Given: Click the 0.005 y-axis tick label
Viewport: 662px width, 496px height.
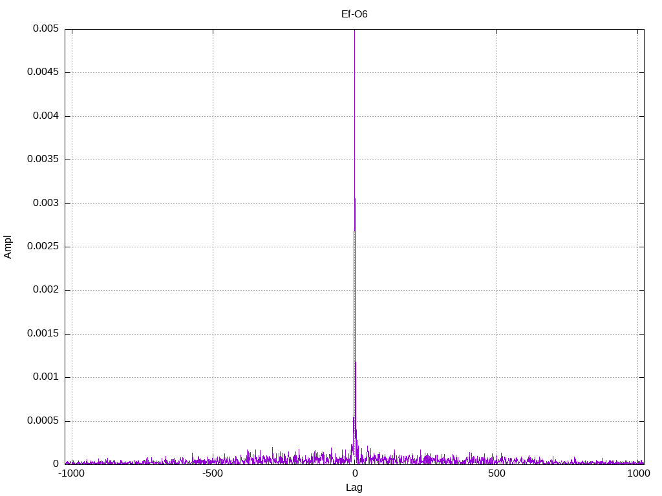Looking at the screenshot, I should point(46,28).
